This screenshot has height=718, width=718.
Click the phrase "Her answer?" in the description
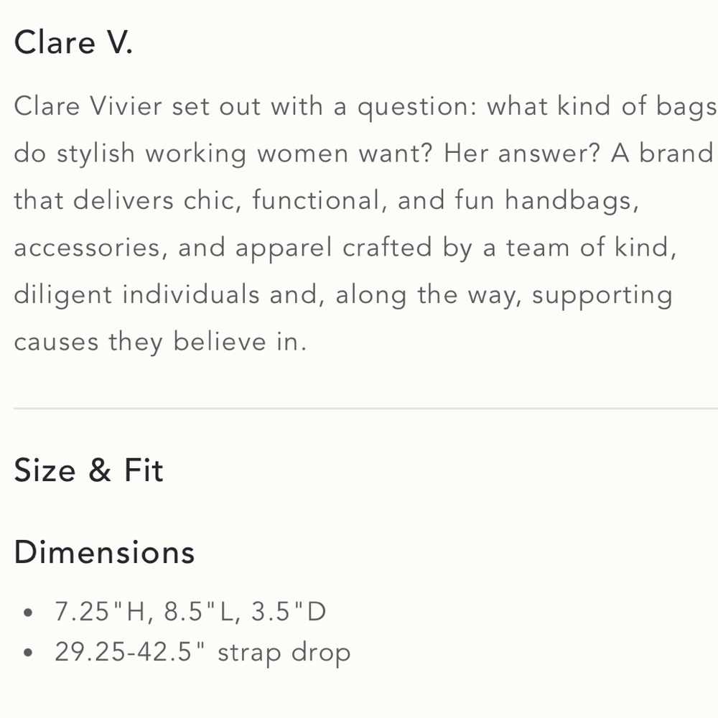[521, 154]
